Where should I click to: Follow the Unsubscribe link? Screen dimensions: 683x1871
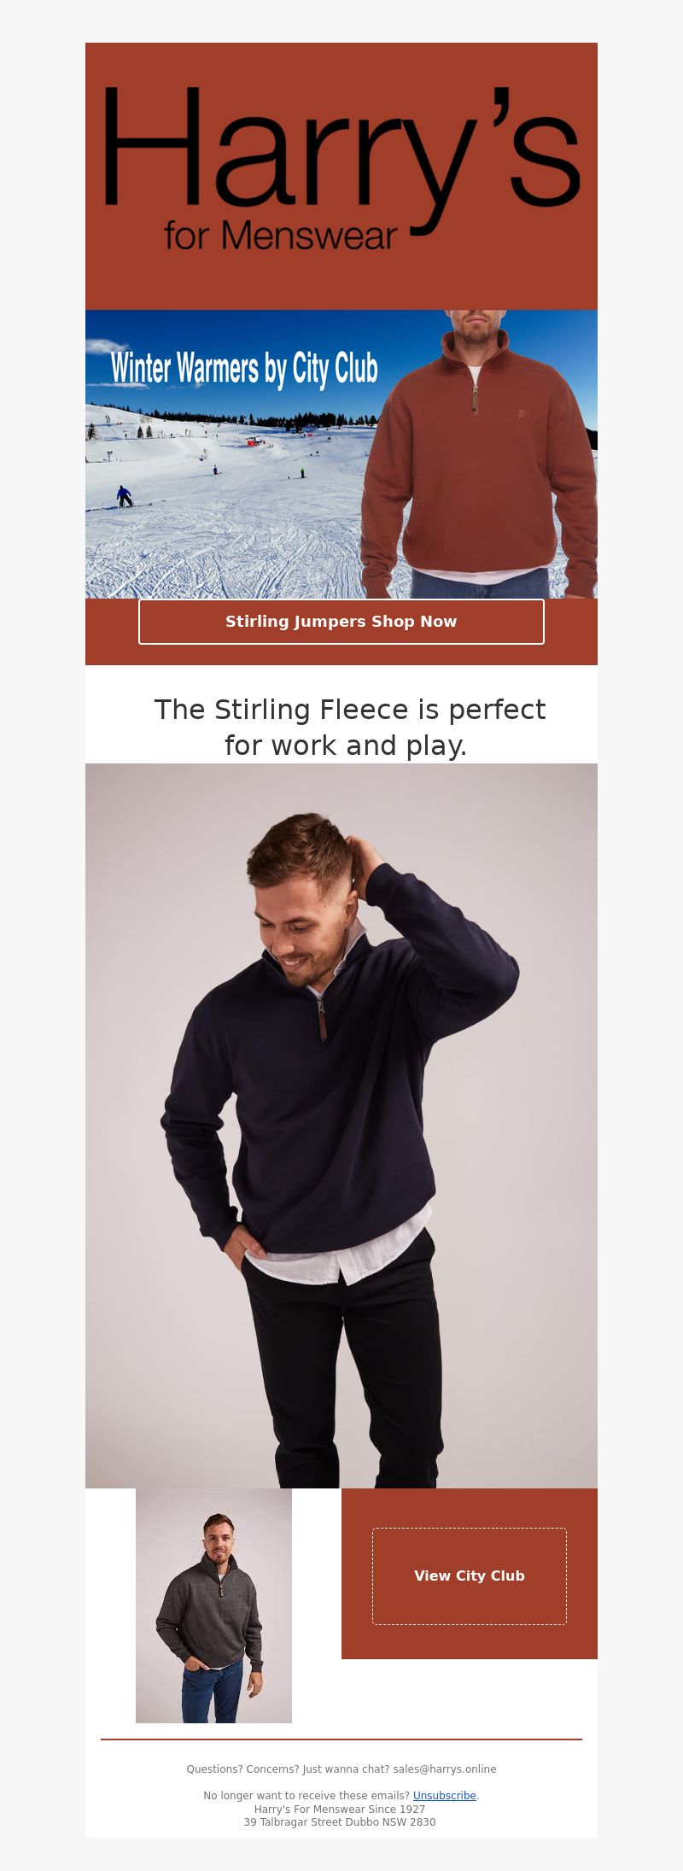[444, 1796]
